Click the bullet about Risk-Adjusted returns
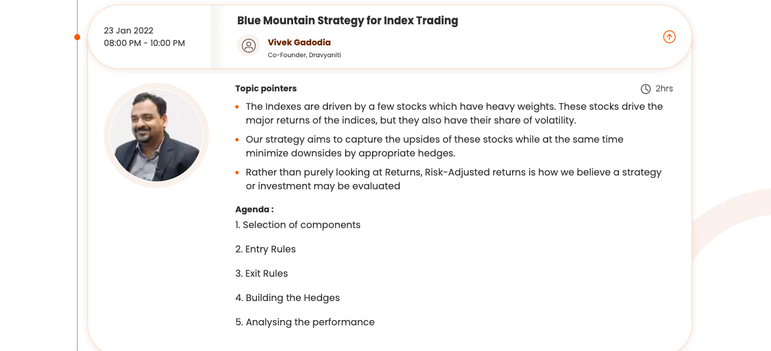Viewport: 771px width, 351px height. (x=454, y=179)
